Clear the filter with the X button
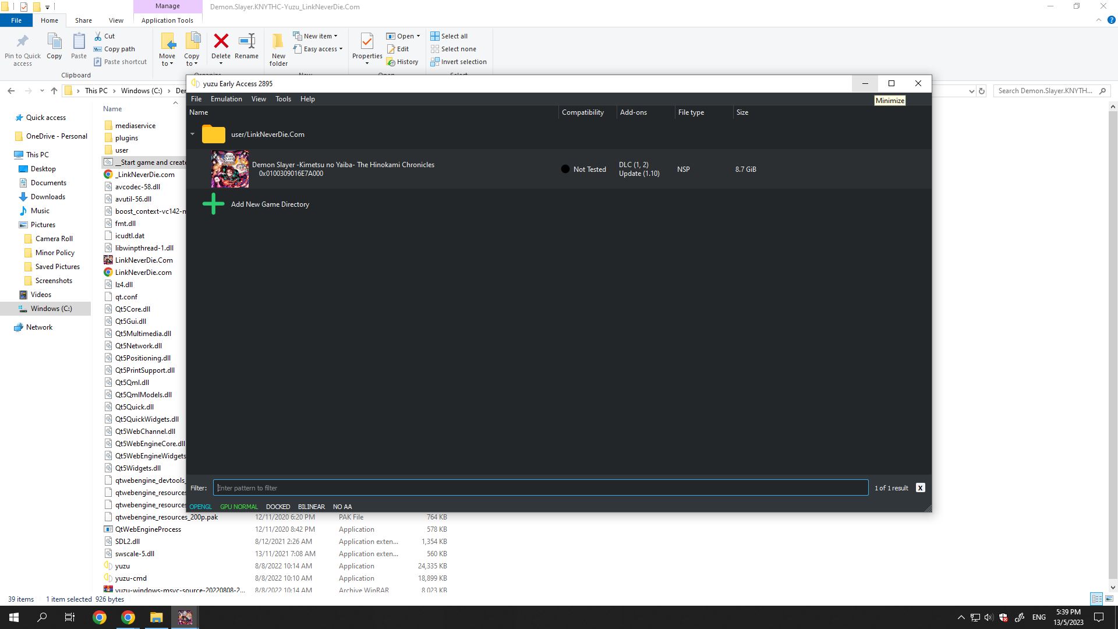The height and width of the screenshot is (629, 1118). coord(920,488)
